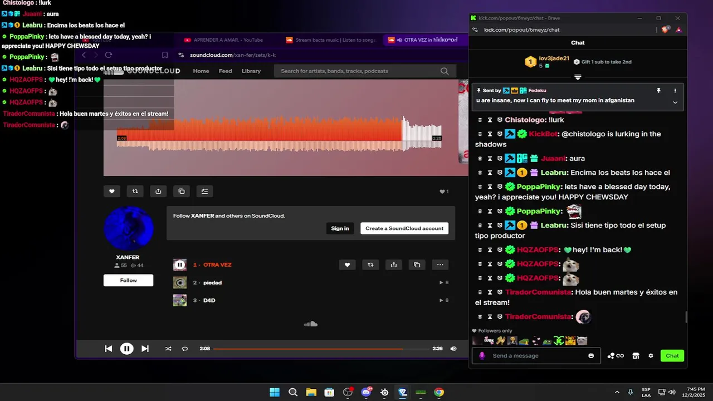Select the piedad track

(x=212, y=282)
